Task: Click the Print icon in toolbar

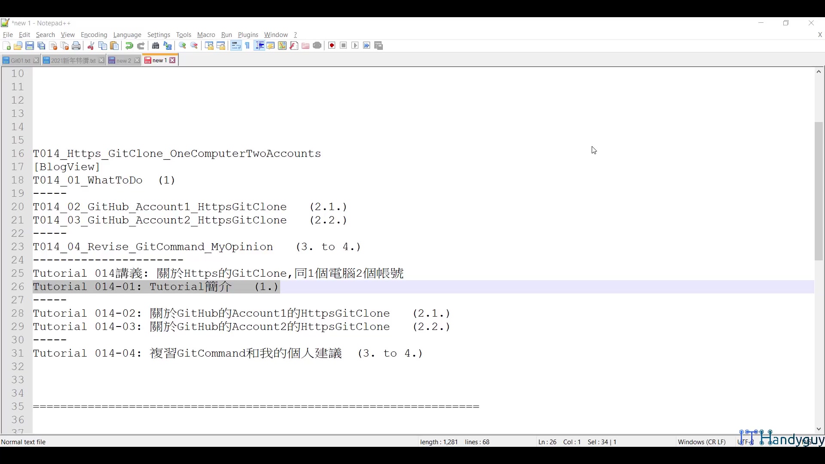Action: tap(76, 46)
